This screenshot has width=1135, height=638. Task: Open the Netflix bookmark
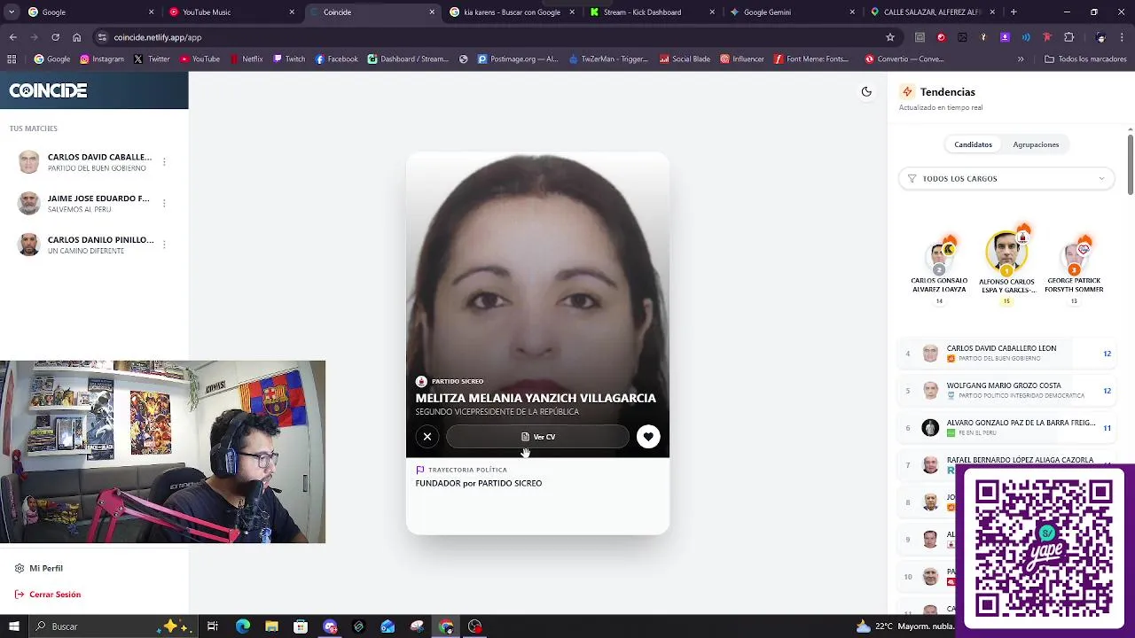(x=246, y=59)
